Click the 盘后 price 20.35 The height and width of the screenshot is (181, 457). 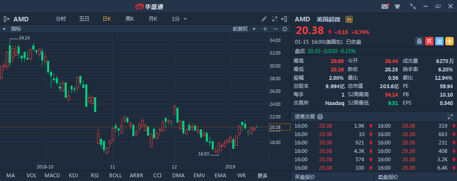314,51
